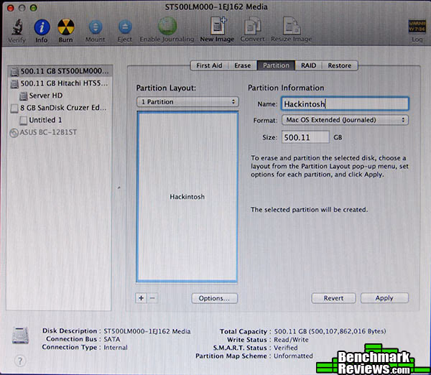Click the Apply button

(x=384, y=298)
